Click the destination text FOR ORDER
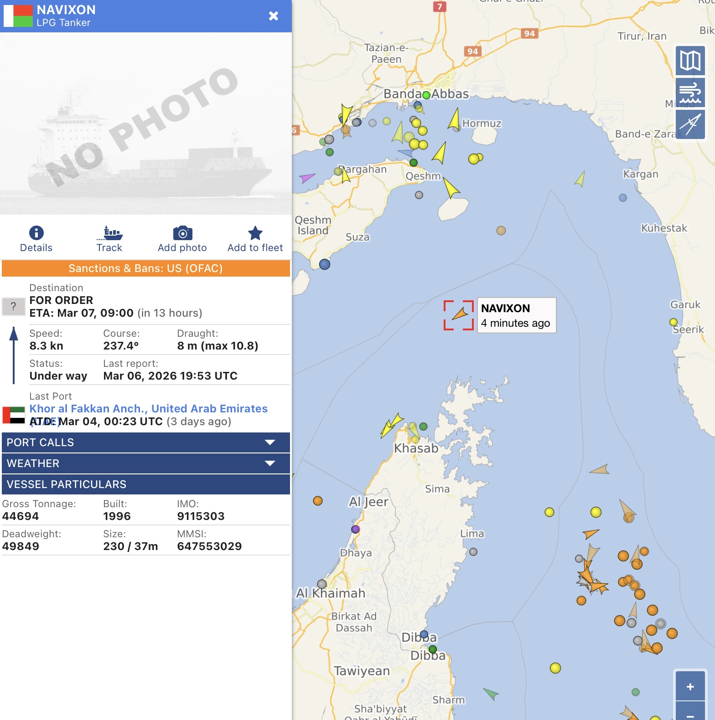This screenshot has height=720, width=715. pos(61,300)
